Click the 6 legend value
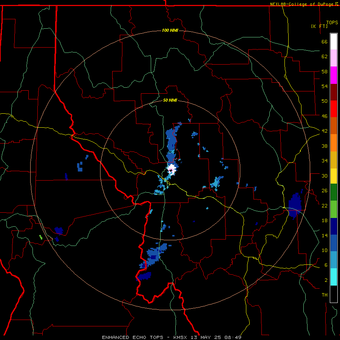340x340 pixels. tap(326, 265)
